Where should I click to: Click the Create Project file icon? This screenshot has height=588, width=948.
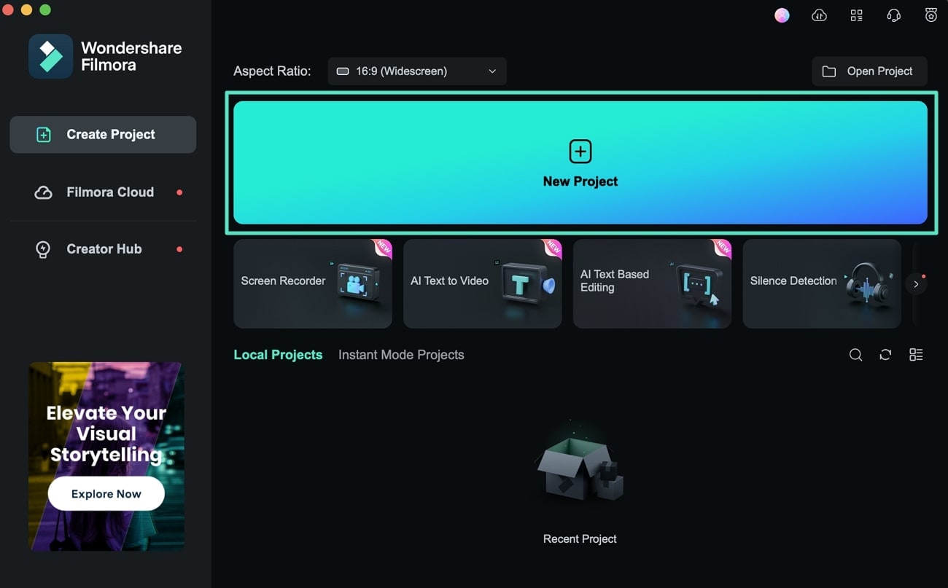44,135
